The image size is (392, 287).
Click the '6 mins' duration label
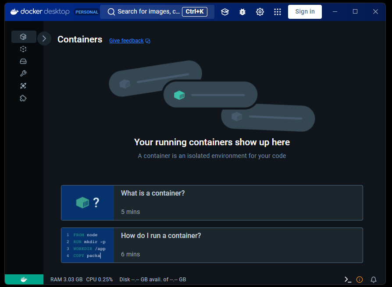pos(131,254)
